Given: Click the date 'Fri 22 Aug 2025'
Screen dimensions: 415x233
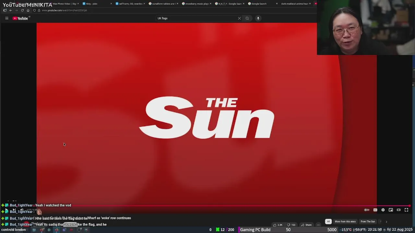Looking at the screenshot, I should coord(400,230).
